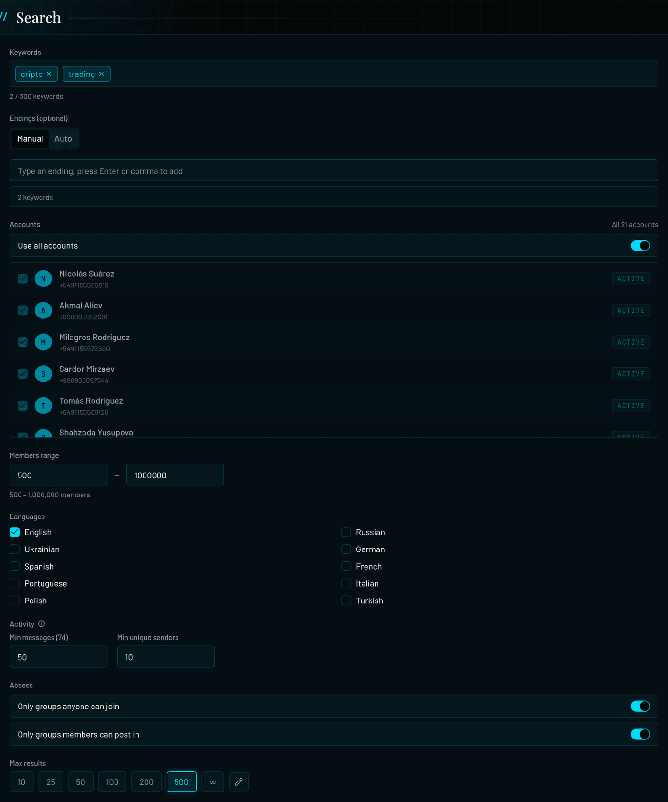
Task: Check the French language checkbox
Action: click(346, 566)
